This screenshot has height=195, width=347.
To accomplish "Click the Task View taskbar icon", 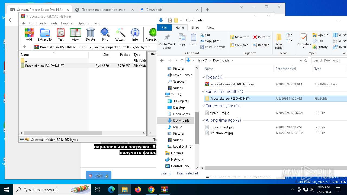I will pyautogui.click(x=98, y=190).
